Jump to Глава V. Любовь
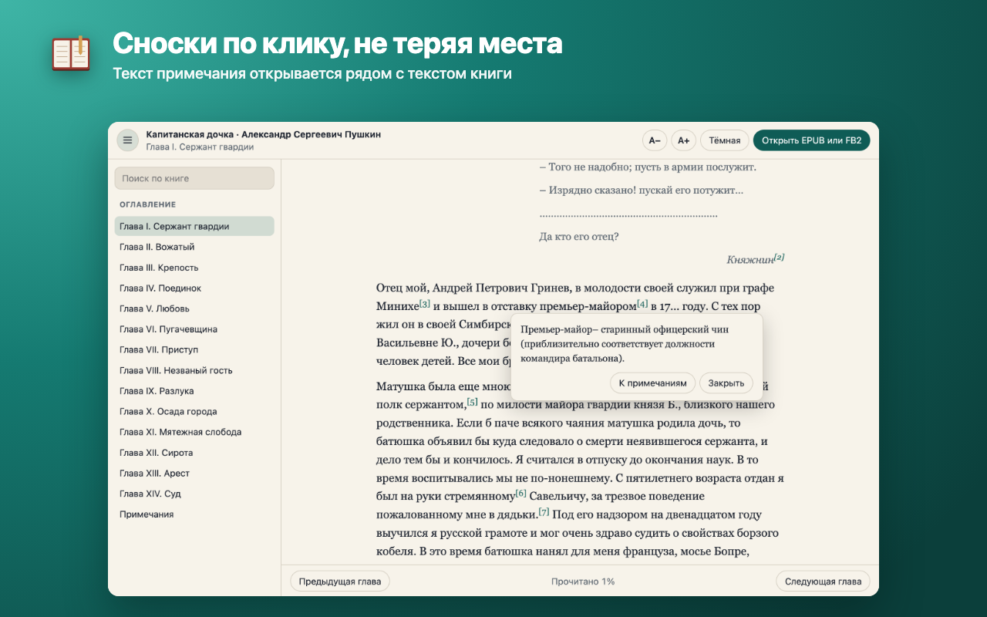The image size is (987, 617). [x=194, y=308]
